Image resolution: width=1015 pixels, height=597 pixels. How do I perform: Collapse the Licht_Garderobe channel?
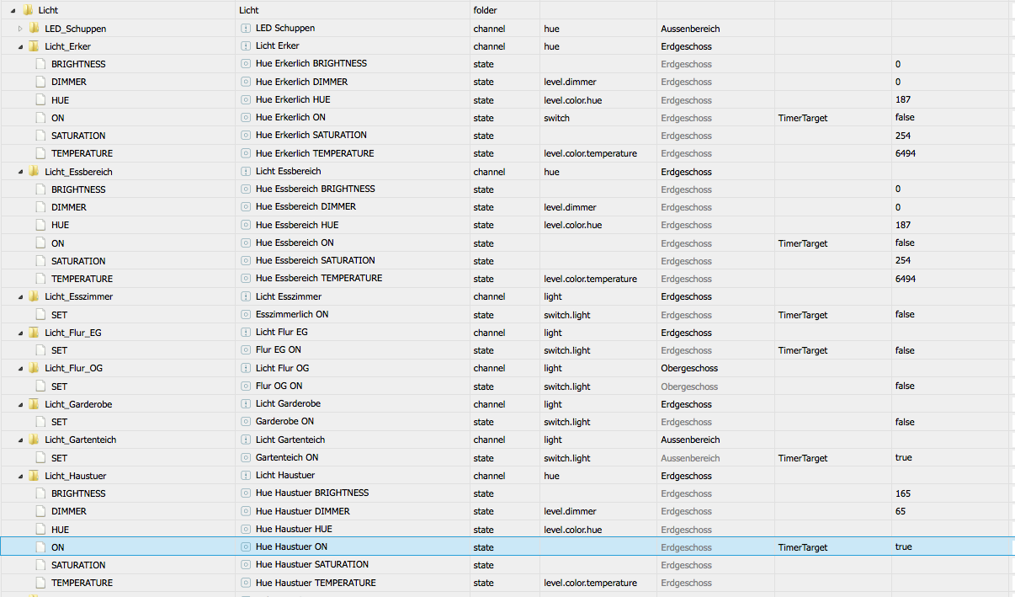[x=20, y=404]
